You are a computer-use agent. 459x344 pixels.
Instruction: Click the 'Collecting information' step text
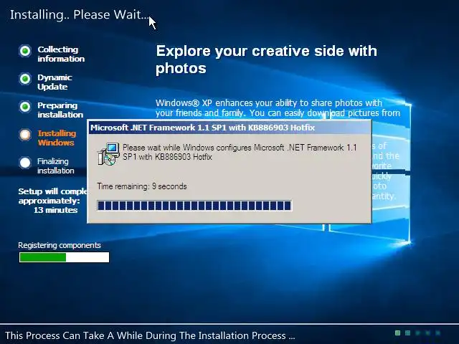click(x=61, y=54)
